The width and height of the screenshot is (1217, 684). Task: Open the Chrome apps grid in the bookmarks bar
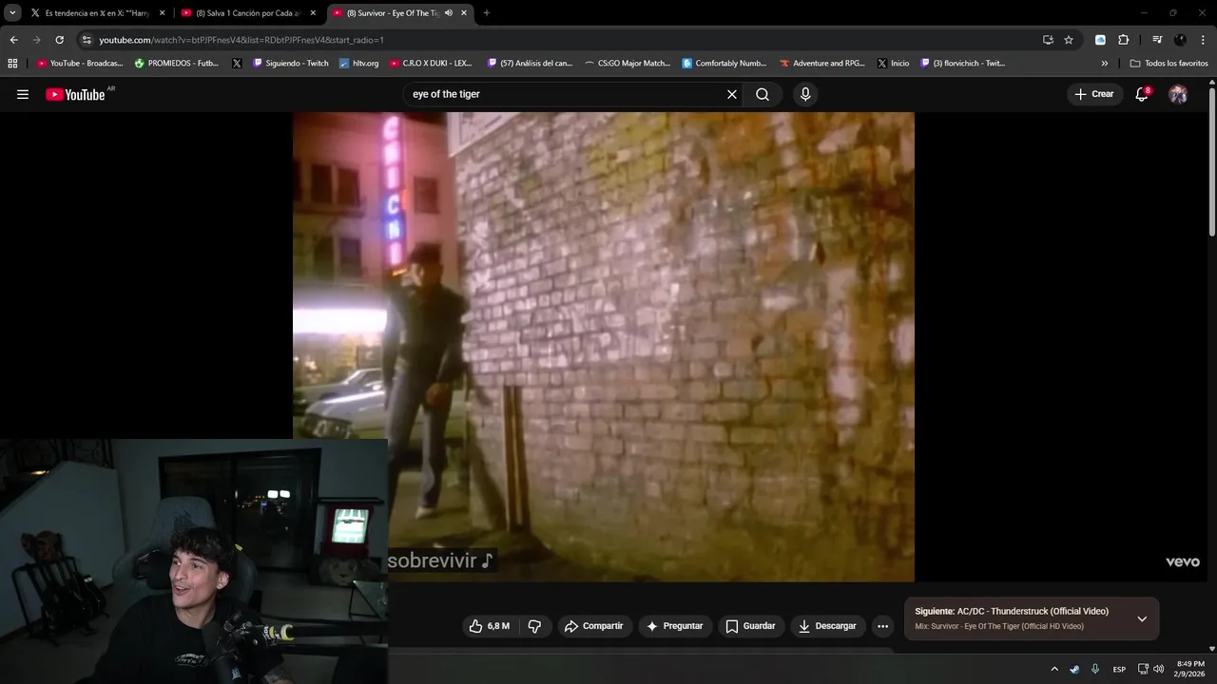(x=12, y=64)
